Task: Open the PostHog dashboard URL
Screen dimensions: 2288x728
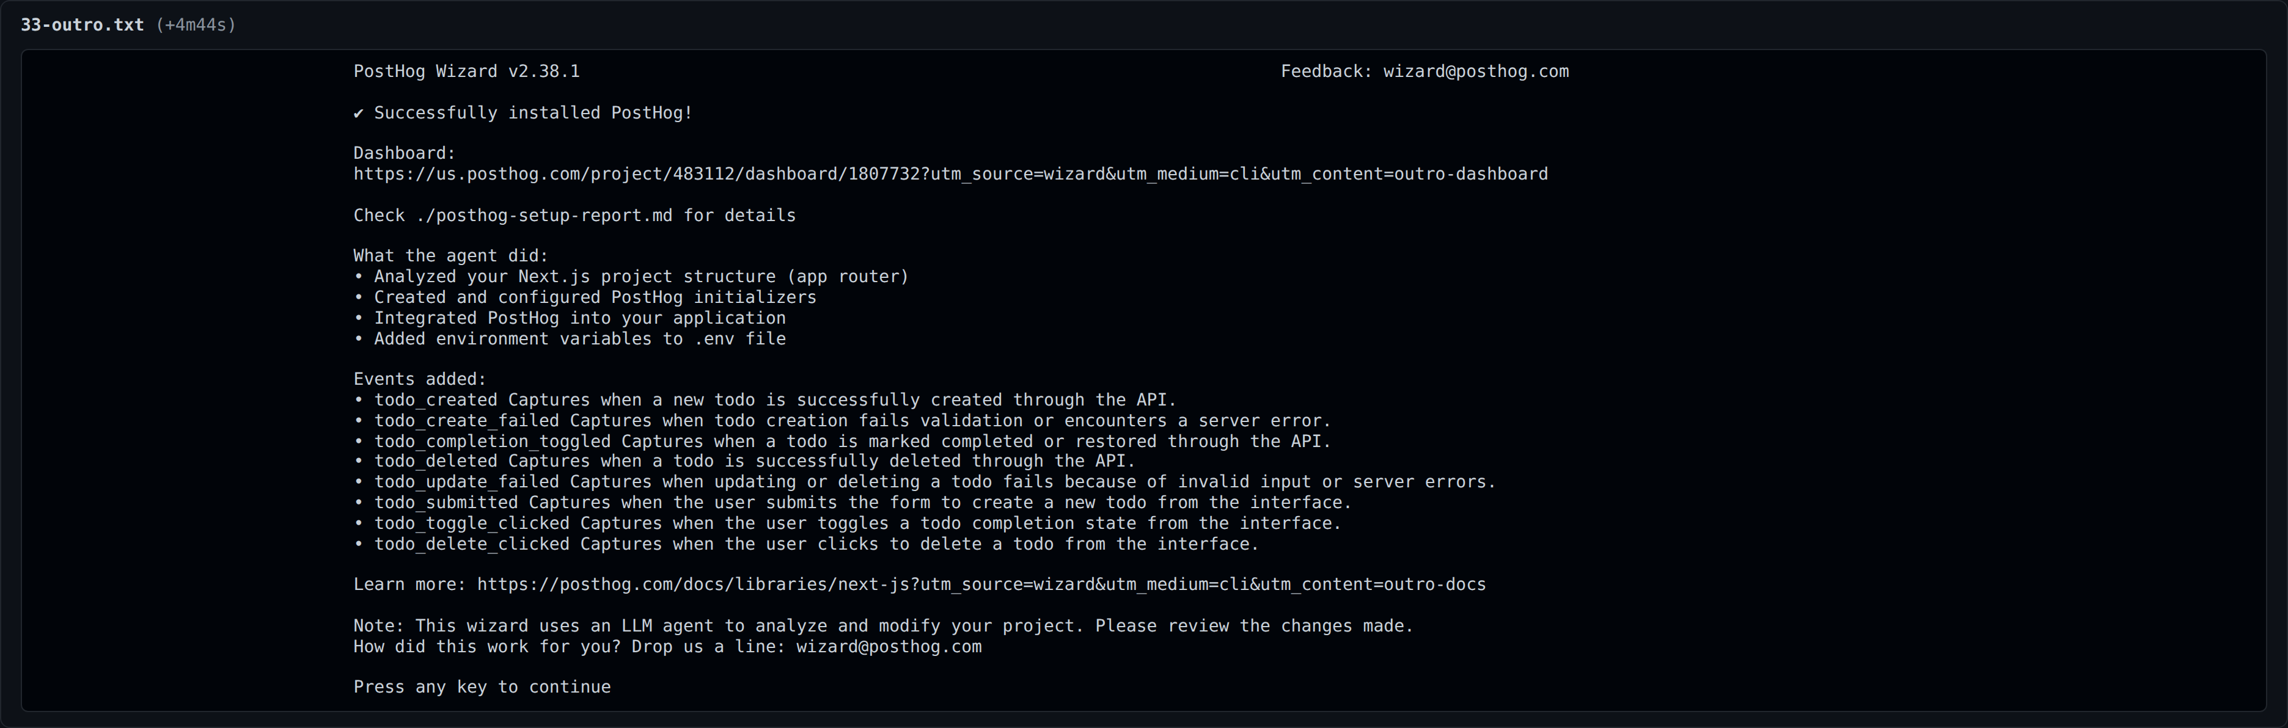Action: 950,174
